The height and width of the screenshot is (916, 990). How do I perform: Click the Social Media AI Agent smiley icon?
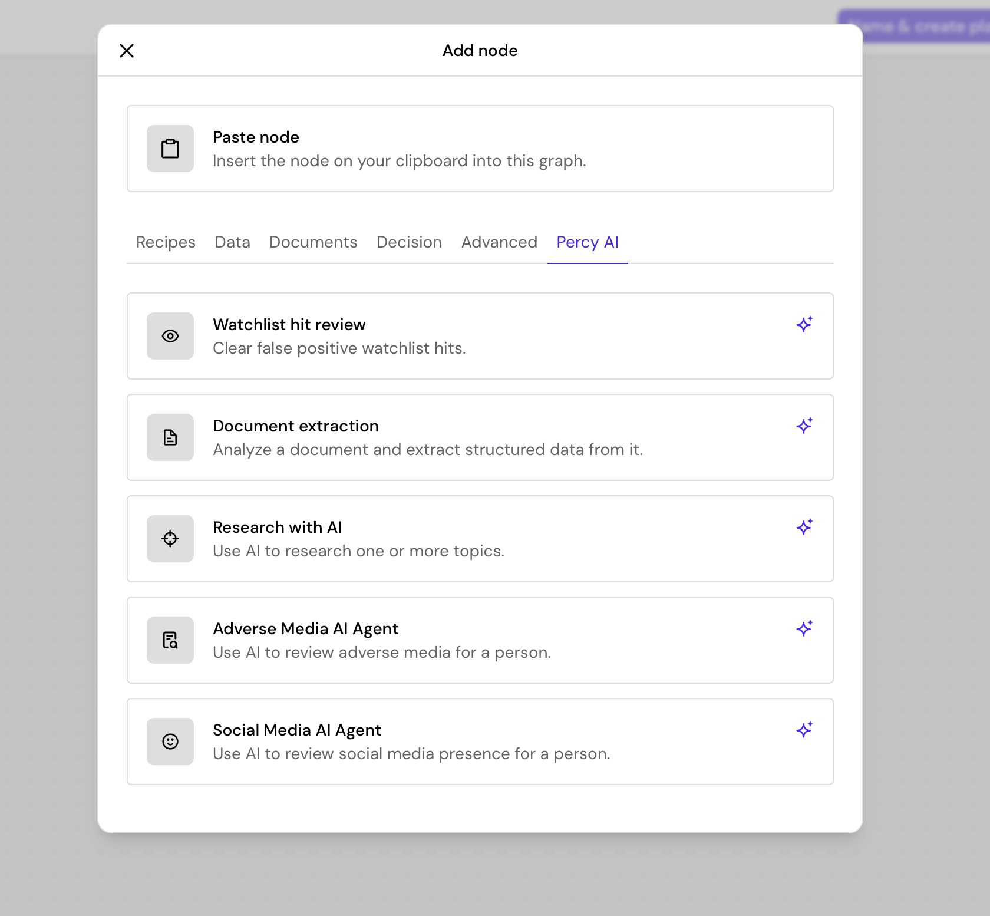click(170, 742)
